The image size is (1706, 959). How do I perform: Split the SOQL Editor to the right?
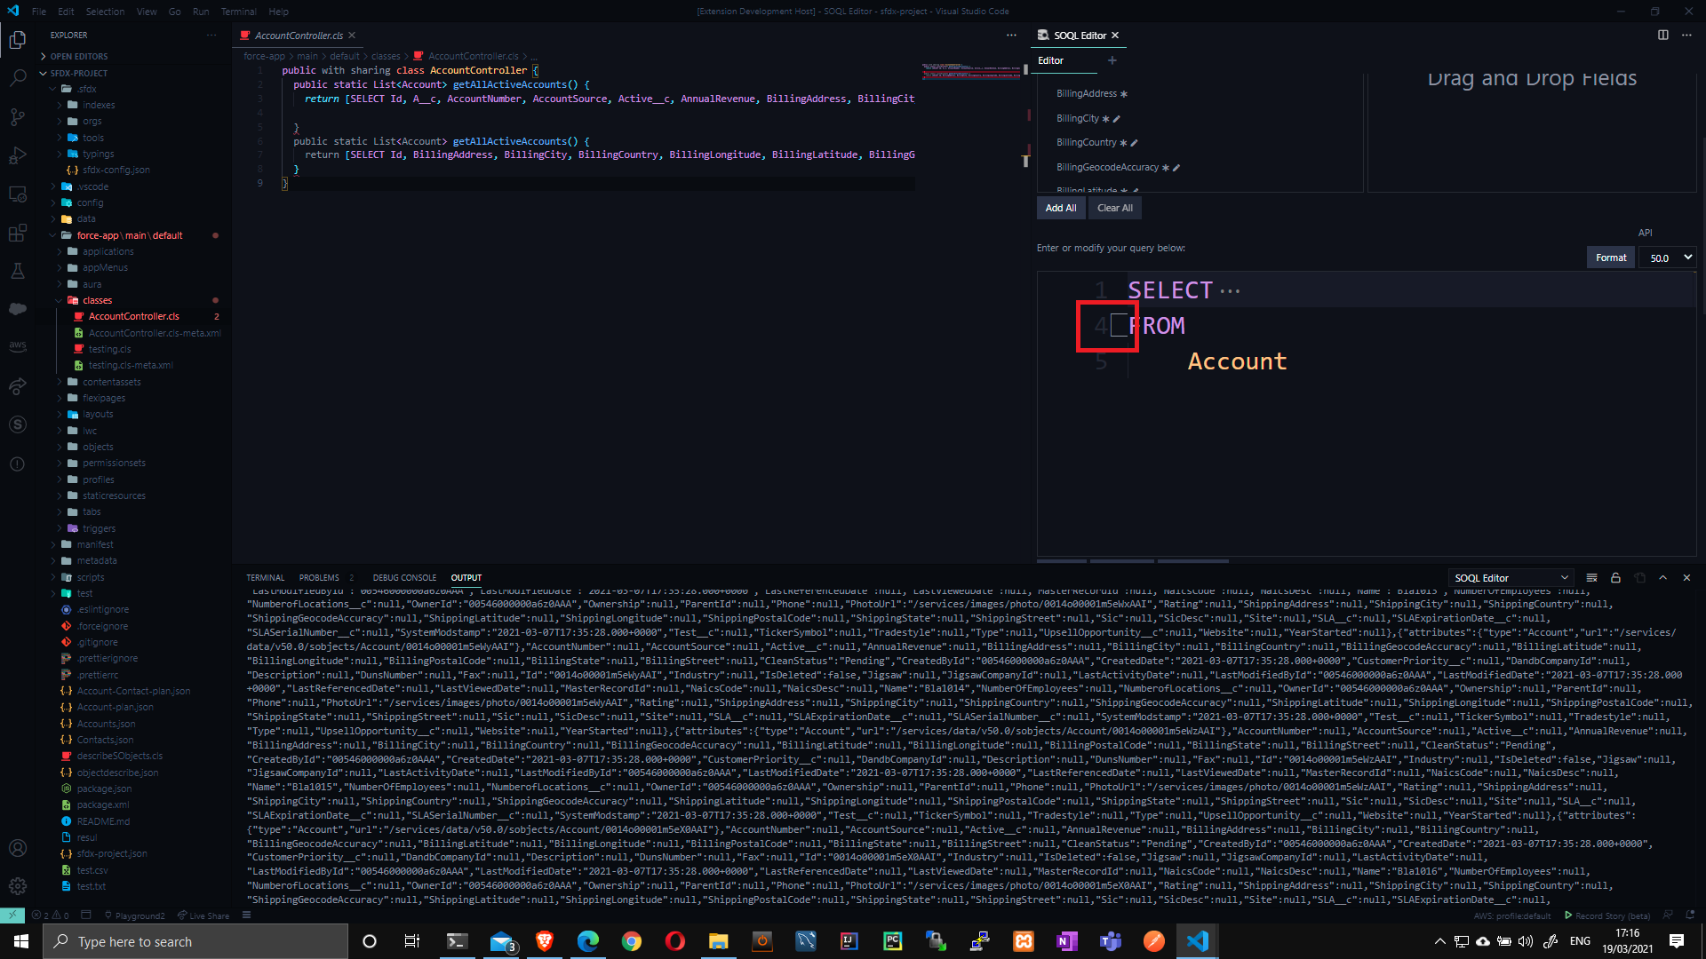coord(1662,36)
